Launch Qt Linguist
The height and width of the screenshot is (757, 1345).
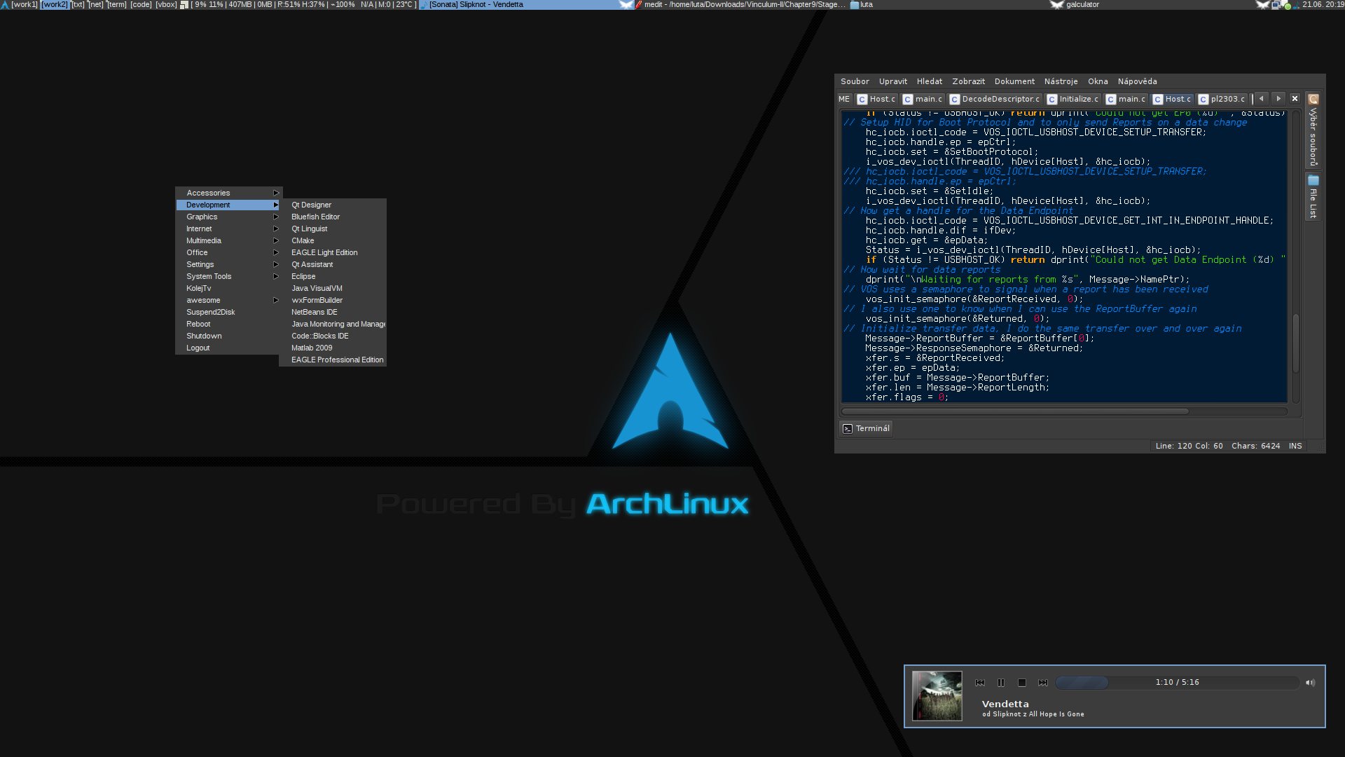coord(333,229)
